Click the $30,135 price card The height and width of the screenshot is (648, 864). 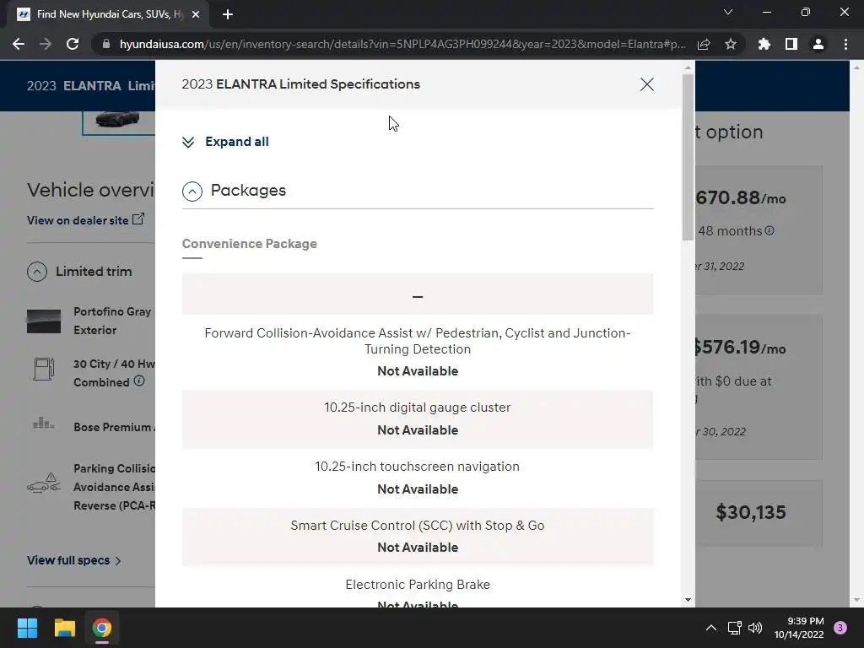pyautogui.click(x=759, y=512)
